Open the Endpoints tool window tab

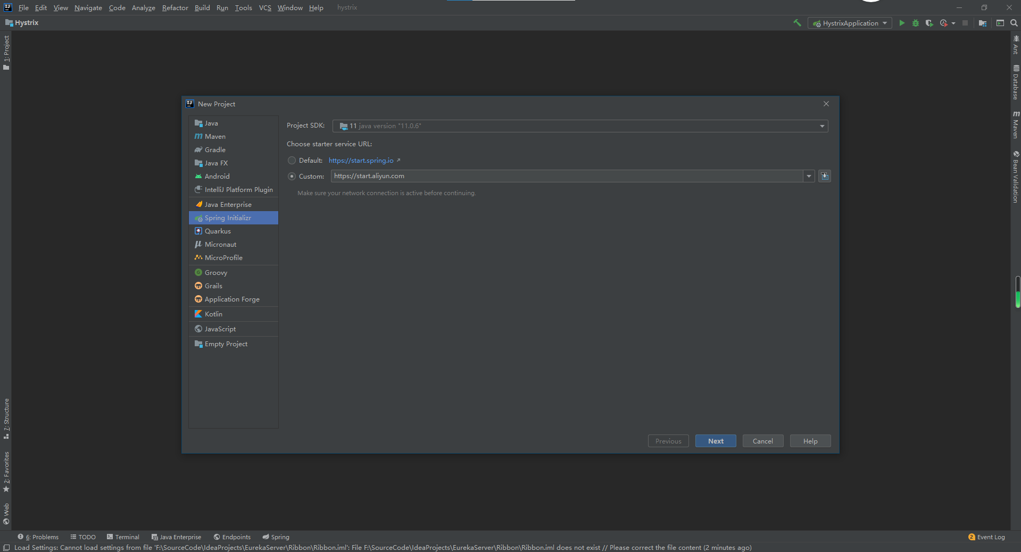[x=232, y=537]
